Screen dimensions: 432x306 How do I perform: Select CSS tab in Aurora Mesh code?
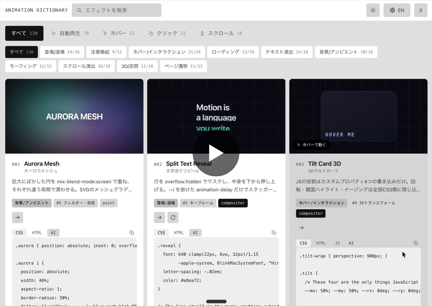[x=19, y=233]
